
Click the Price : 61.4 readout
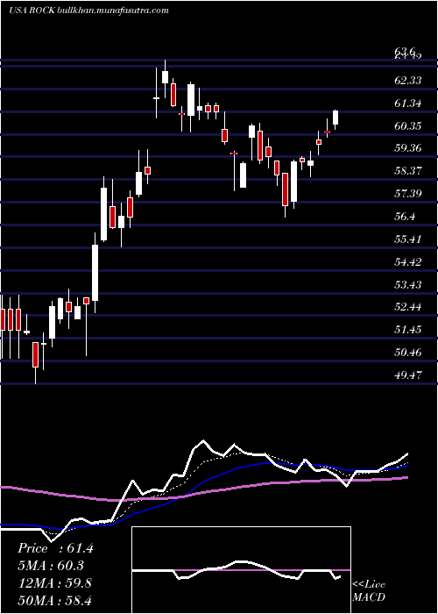pos(55,548)
